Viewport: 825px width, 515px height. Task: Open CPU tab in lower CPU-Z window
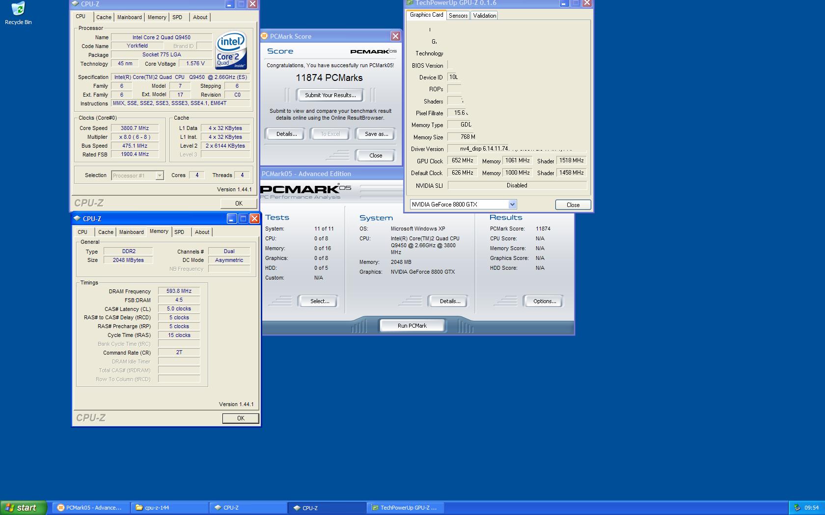click(82, 232)
